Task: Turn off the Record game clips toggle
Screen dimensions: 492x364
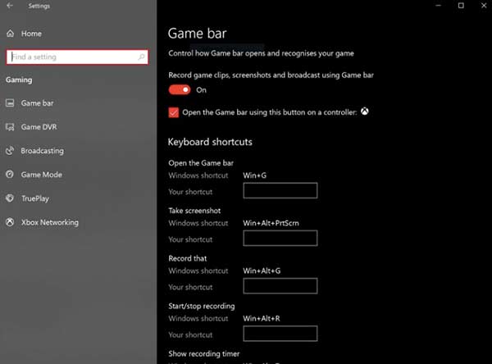Action: click(x=180, y=90)
